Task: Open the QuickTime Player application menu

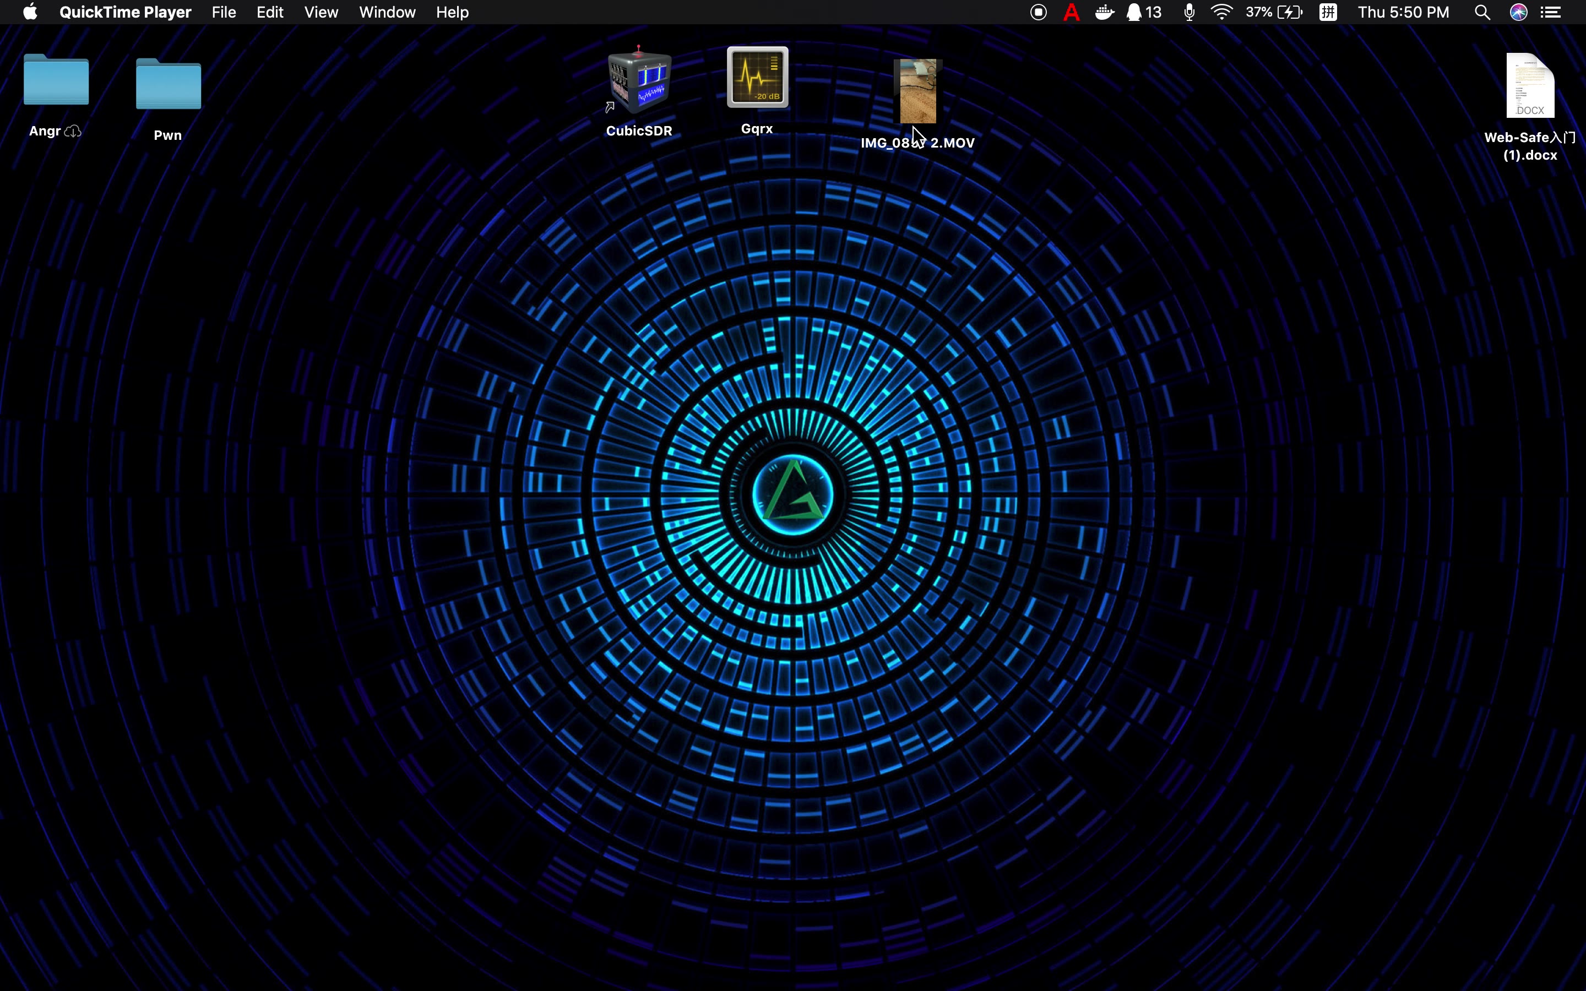Action: click(x=125, y=13)
